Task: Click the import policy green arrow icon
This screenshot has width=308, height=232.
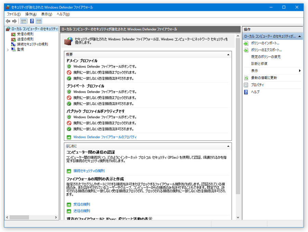Action: (246, 44)
